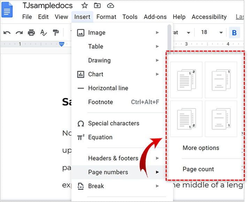The height and width of the screenshot is (202, 249).
Task: Check the cloud save status icon
Action: (x=111, y=6)
